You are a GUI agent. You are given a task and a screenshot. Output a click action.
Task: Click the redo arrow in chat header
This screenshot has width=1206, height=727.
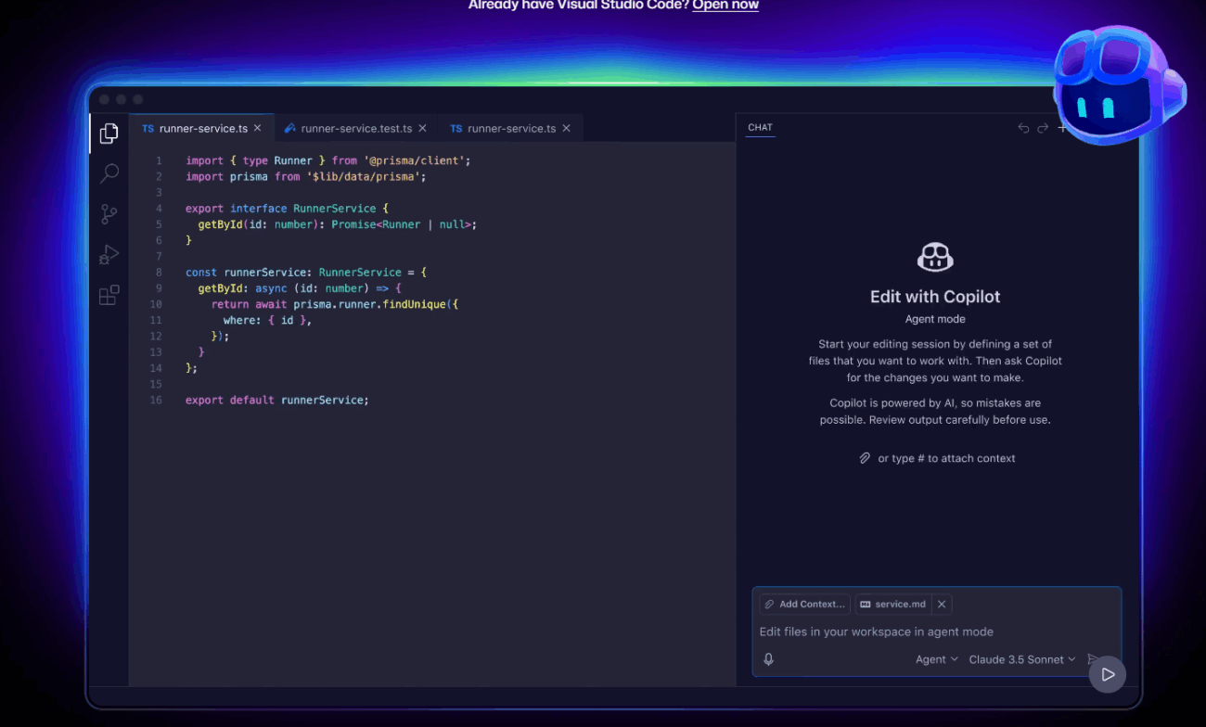point(1043,128)
